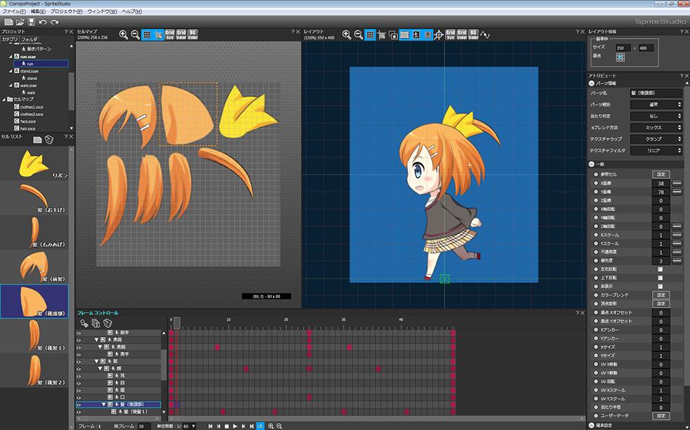The image size is (690, 430).
Task: Zoom out the timeline at bottom bar
Action: click(x=279, y=426)
